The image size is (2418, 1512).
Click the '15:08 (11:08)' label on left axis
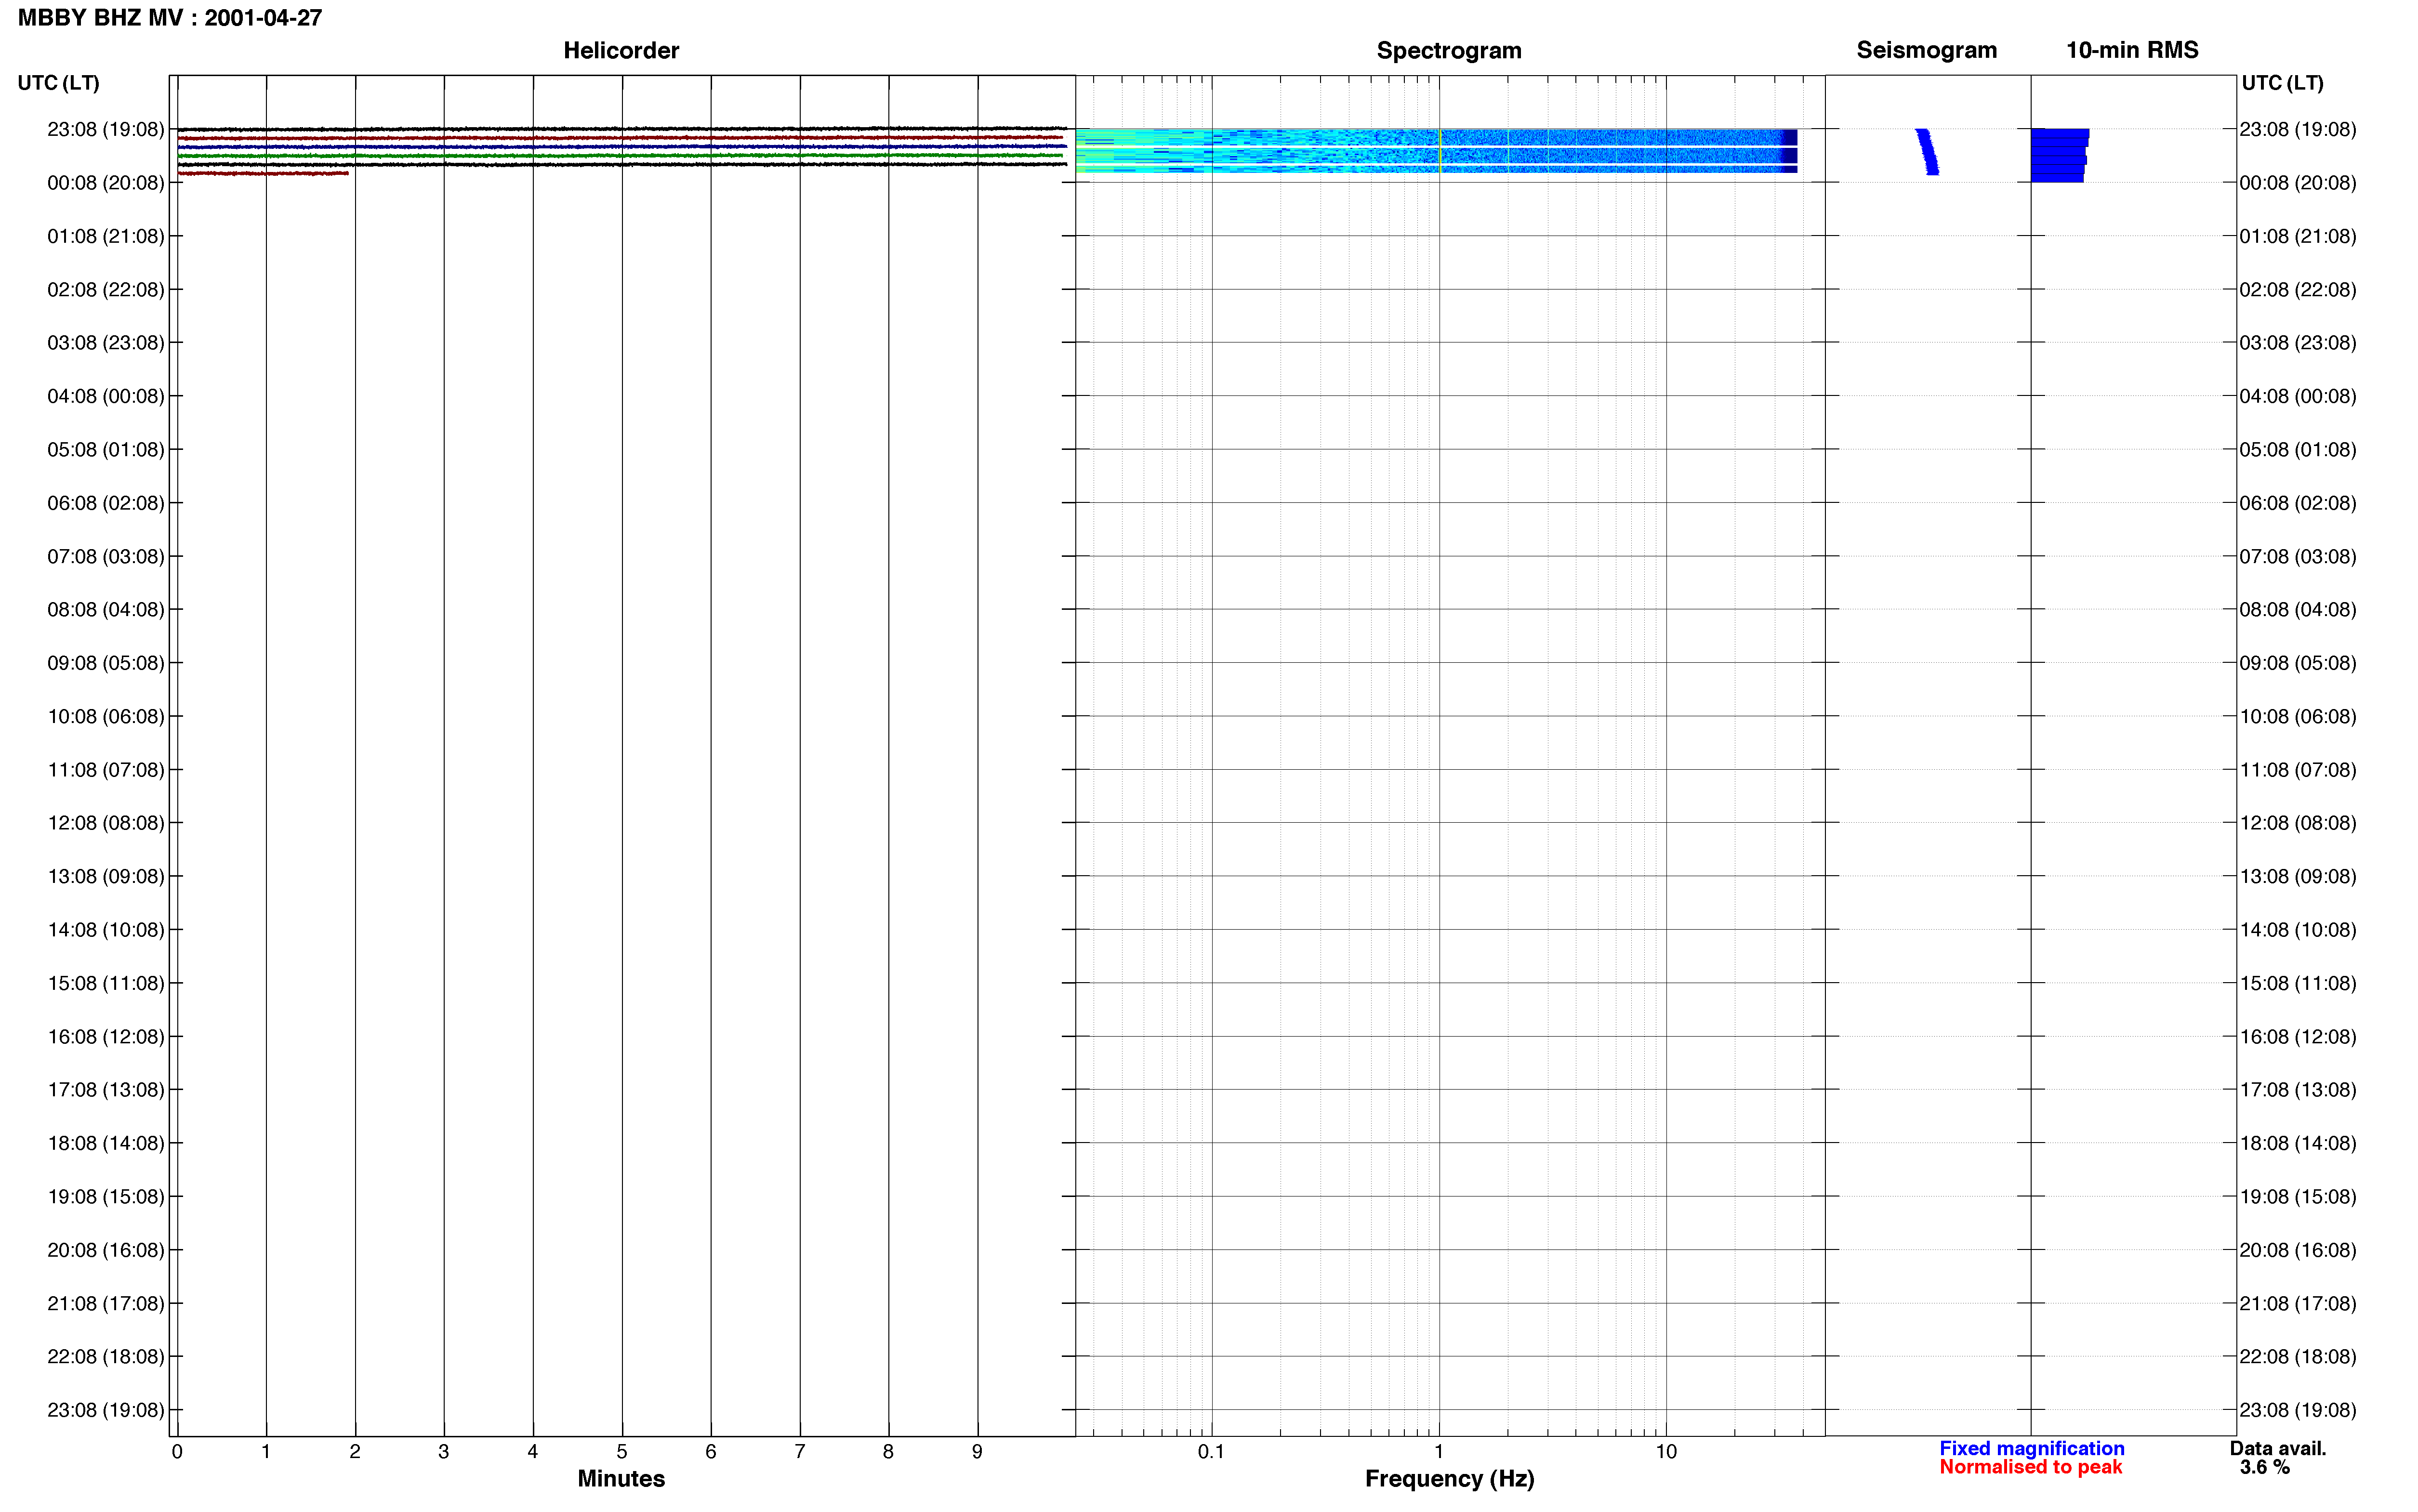click(x=105, y=983)
